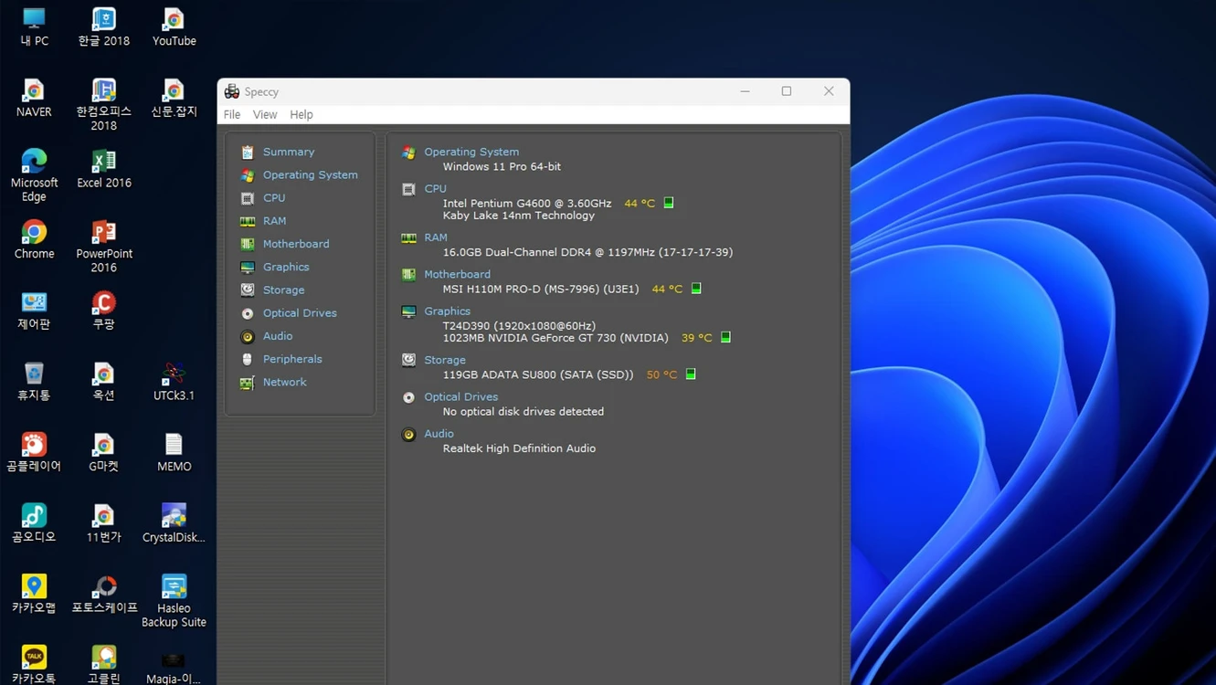
Task: Click the Storage heading link in summary
Action: click(x=445, y=360)
